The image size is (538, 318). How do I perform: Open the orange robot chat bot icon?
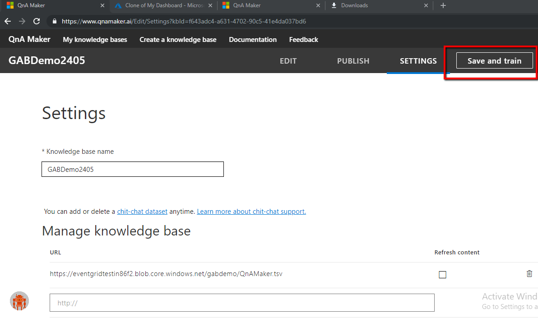pyautogui.click(x=19, y=301)
